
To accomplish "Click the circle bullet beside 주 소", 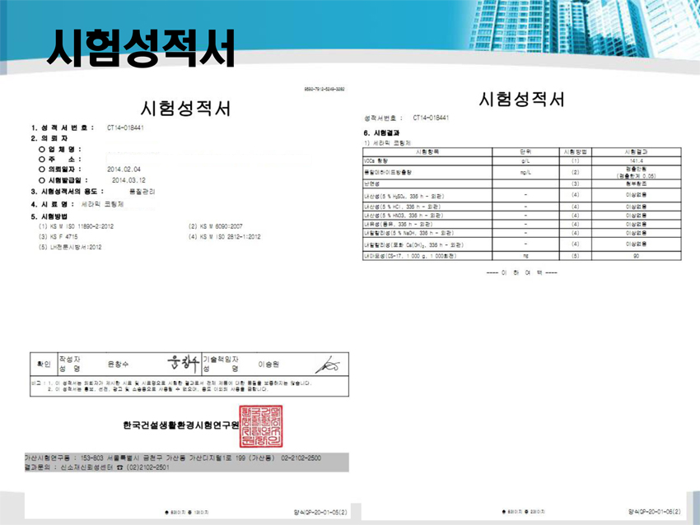I will 41,159.
